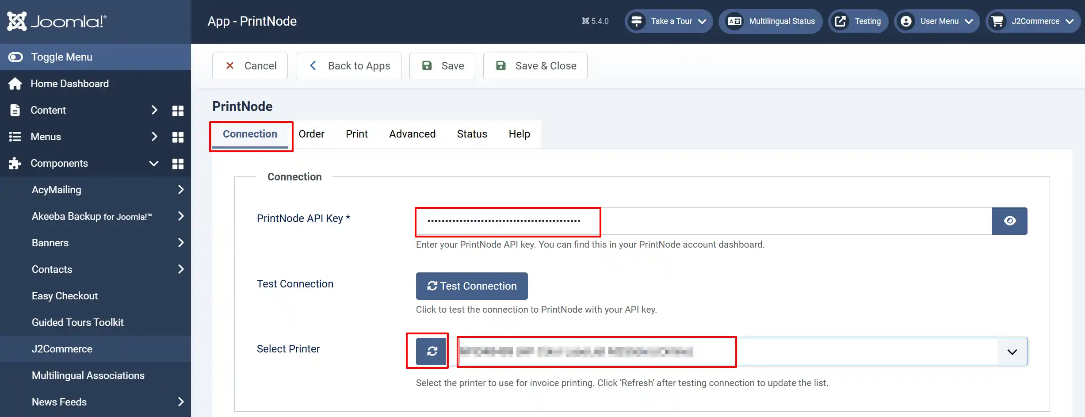Click the external link icon beside Testing
The height and width of the screenshot is (417, 1085).
[x=840, y=21]
